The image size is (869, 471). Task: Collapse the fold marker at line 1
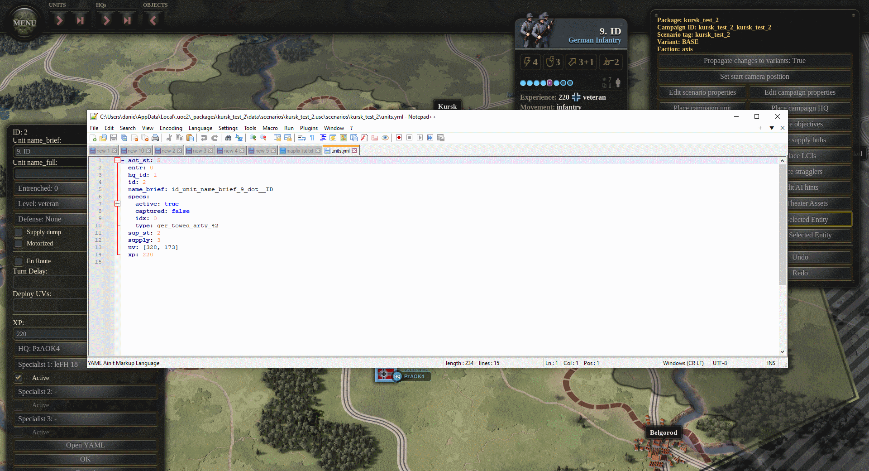pos(117,160)
